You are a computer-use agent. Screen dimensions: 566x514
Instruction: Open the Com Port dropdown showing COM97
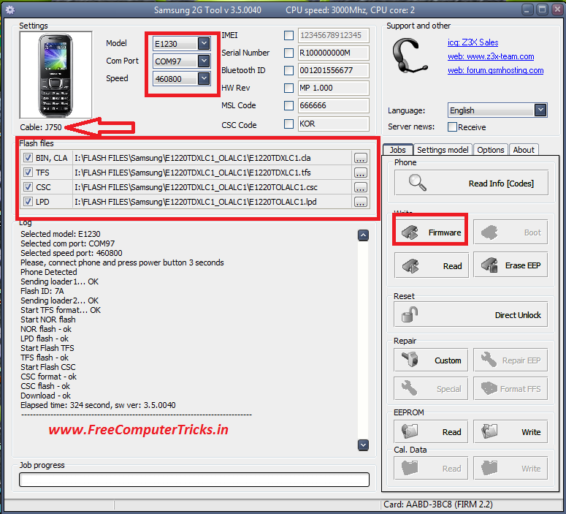(x=182, y=61)
